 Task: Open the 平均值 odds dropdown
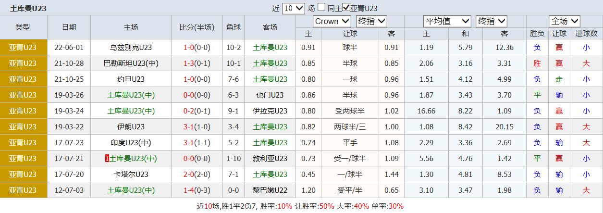(447, 21)
